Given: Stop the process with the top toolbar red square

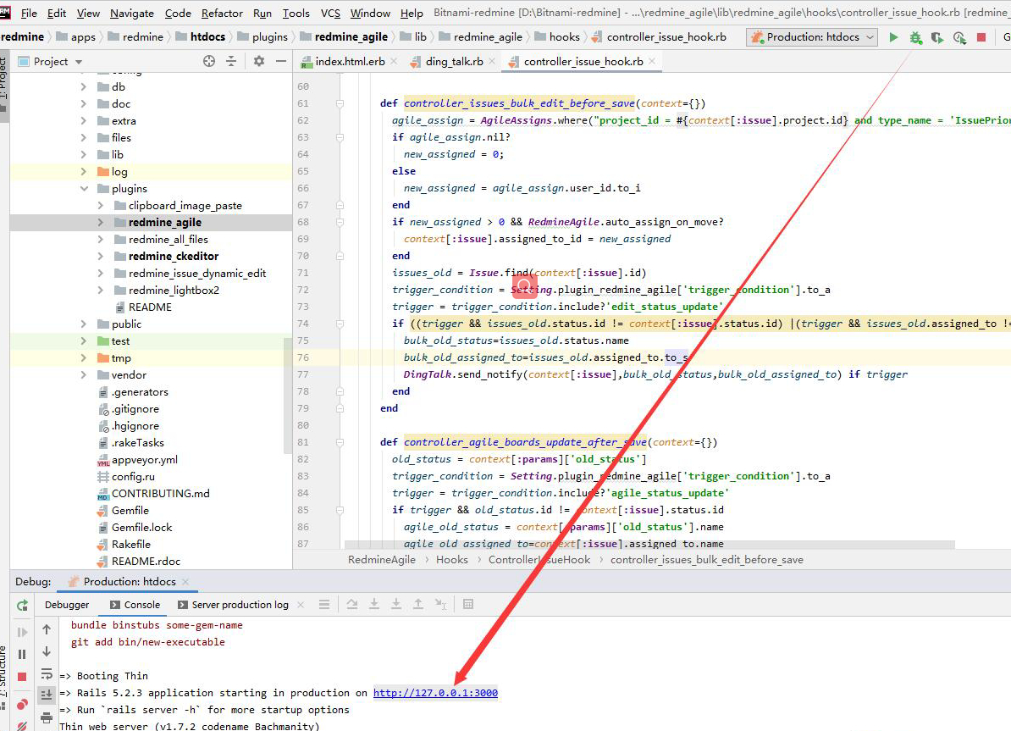Looking at the screenshot, I should click(981, 37).
